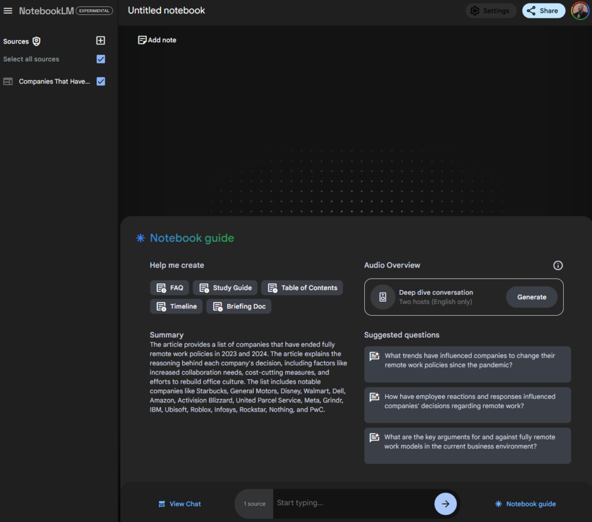
Task: Uncheck the Companies That Have source
Action: coord(101,82)
